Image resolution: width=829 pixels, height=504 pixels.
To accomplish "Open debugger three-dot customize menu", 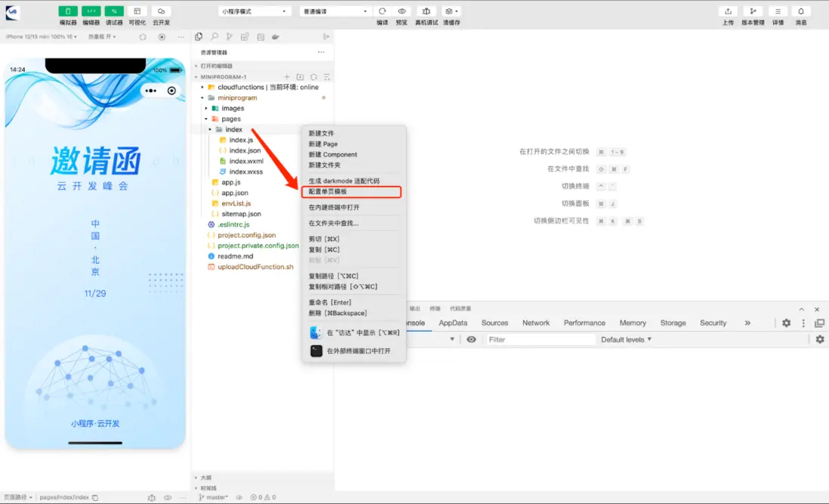I will (803, 323).
